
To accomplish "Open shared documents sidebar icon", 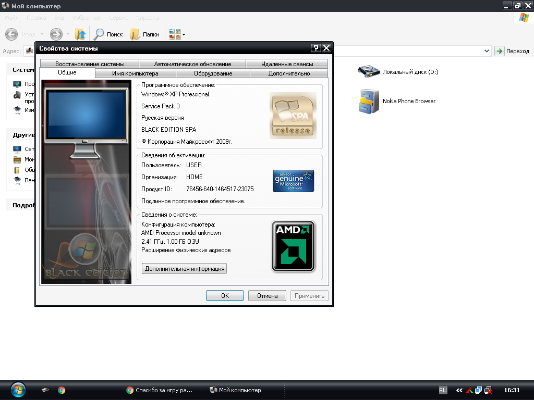I will pos(17,170).
